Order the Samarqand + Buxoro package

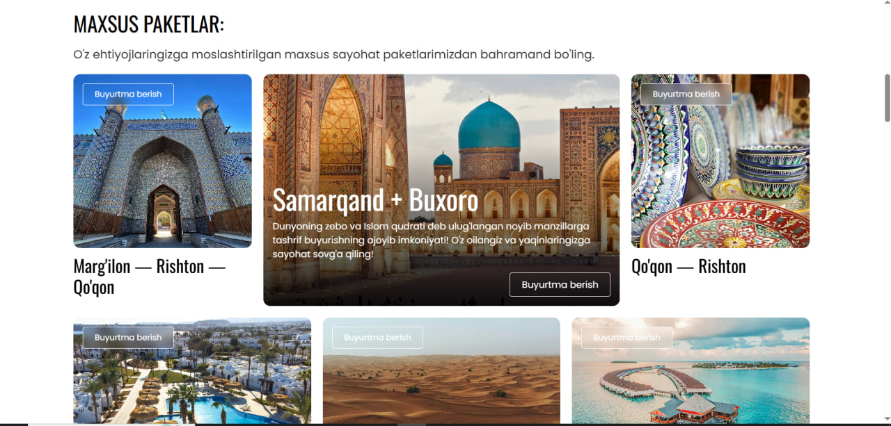[x=560, y=284]
